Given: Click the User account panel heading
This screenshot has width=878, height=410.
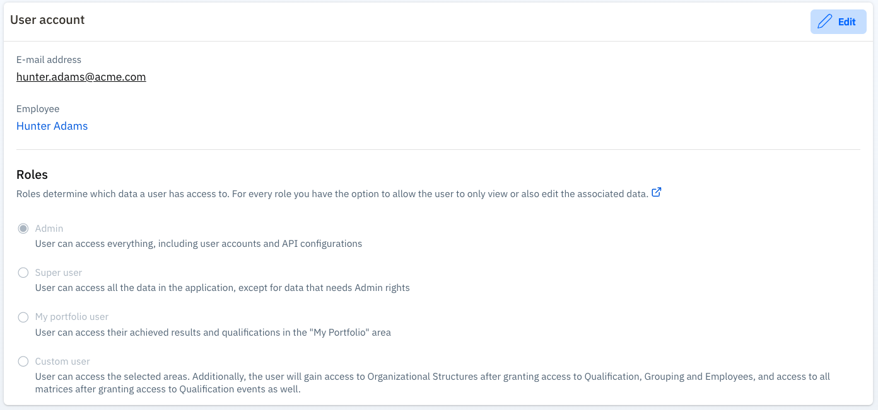Looking at the screenshot, I should tap(47, 20).
